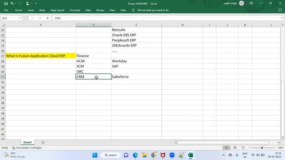Switch to the Home ribbon tab

(x=19, y=10)
